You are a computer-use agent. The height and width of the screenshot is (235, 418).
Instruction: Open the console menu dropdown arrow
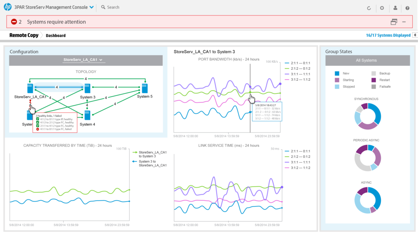(x=91, y=7)
